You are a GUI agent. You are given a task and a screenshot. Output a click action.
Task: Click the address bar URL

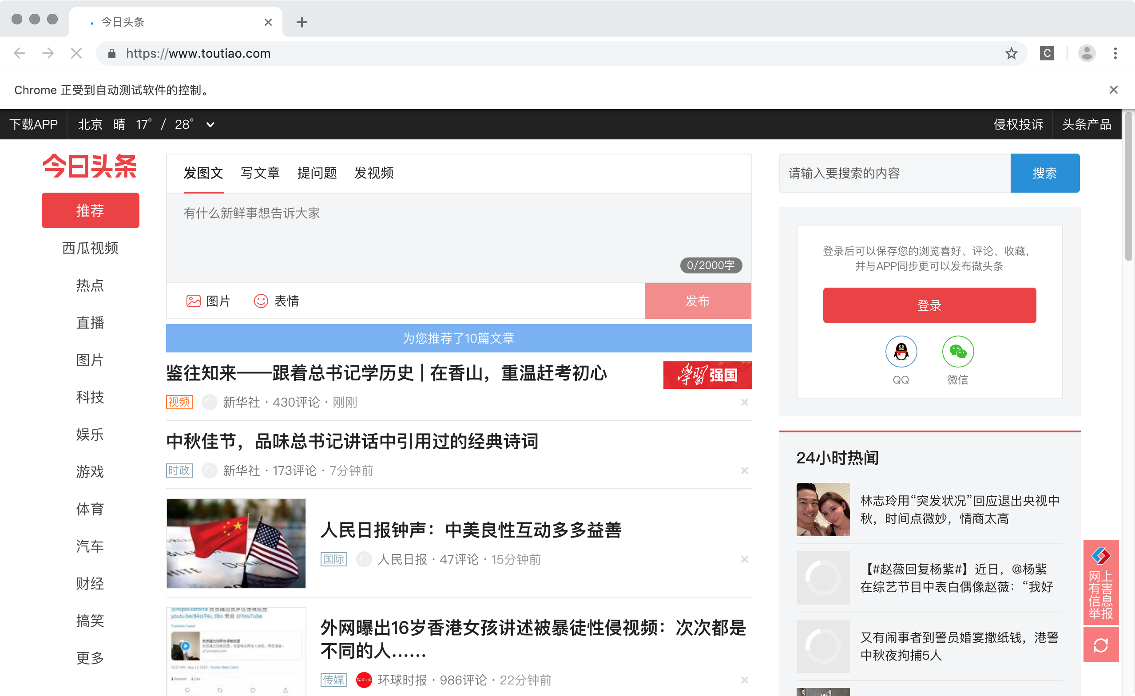click(198, 53)
